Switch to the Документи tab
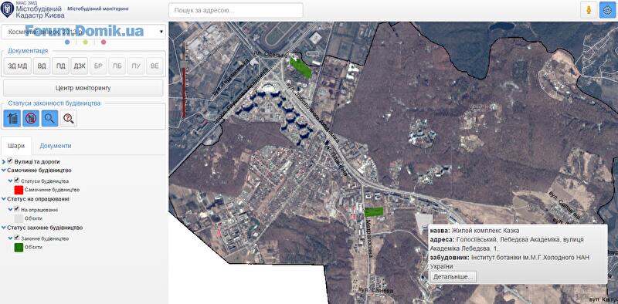 (55, 146)
